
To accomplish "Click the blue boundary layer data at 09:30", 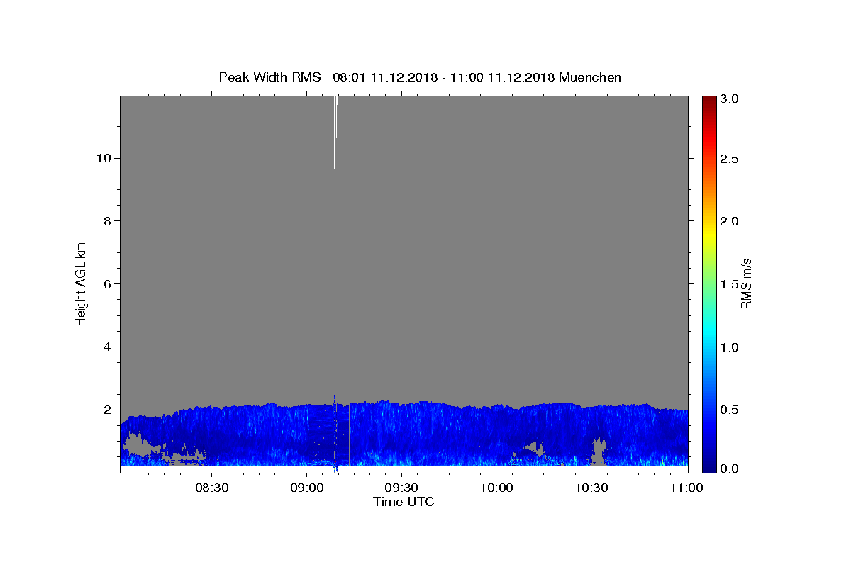I will click(401, 432).
